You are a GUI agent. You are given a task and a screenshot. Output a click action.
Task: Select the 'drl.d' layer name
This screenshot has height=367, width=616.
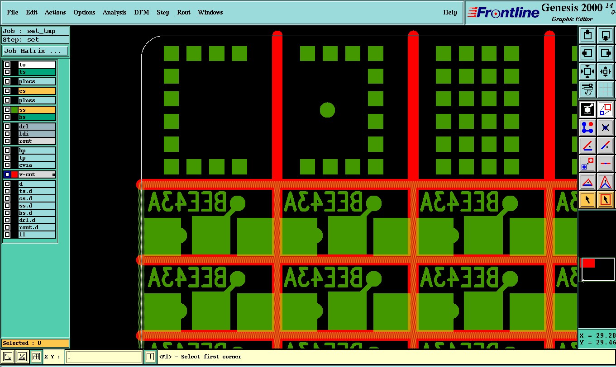(37, 220)
